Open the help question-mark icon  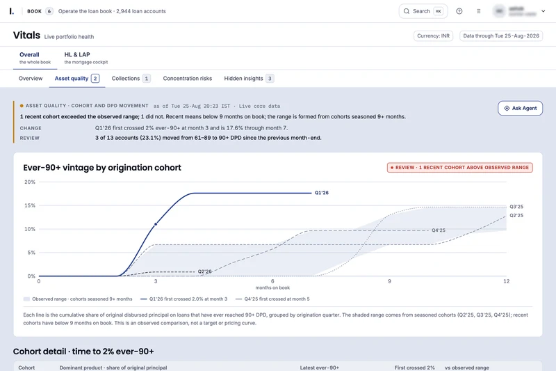coord(459,11)
